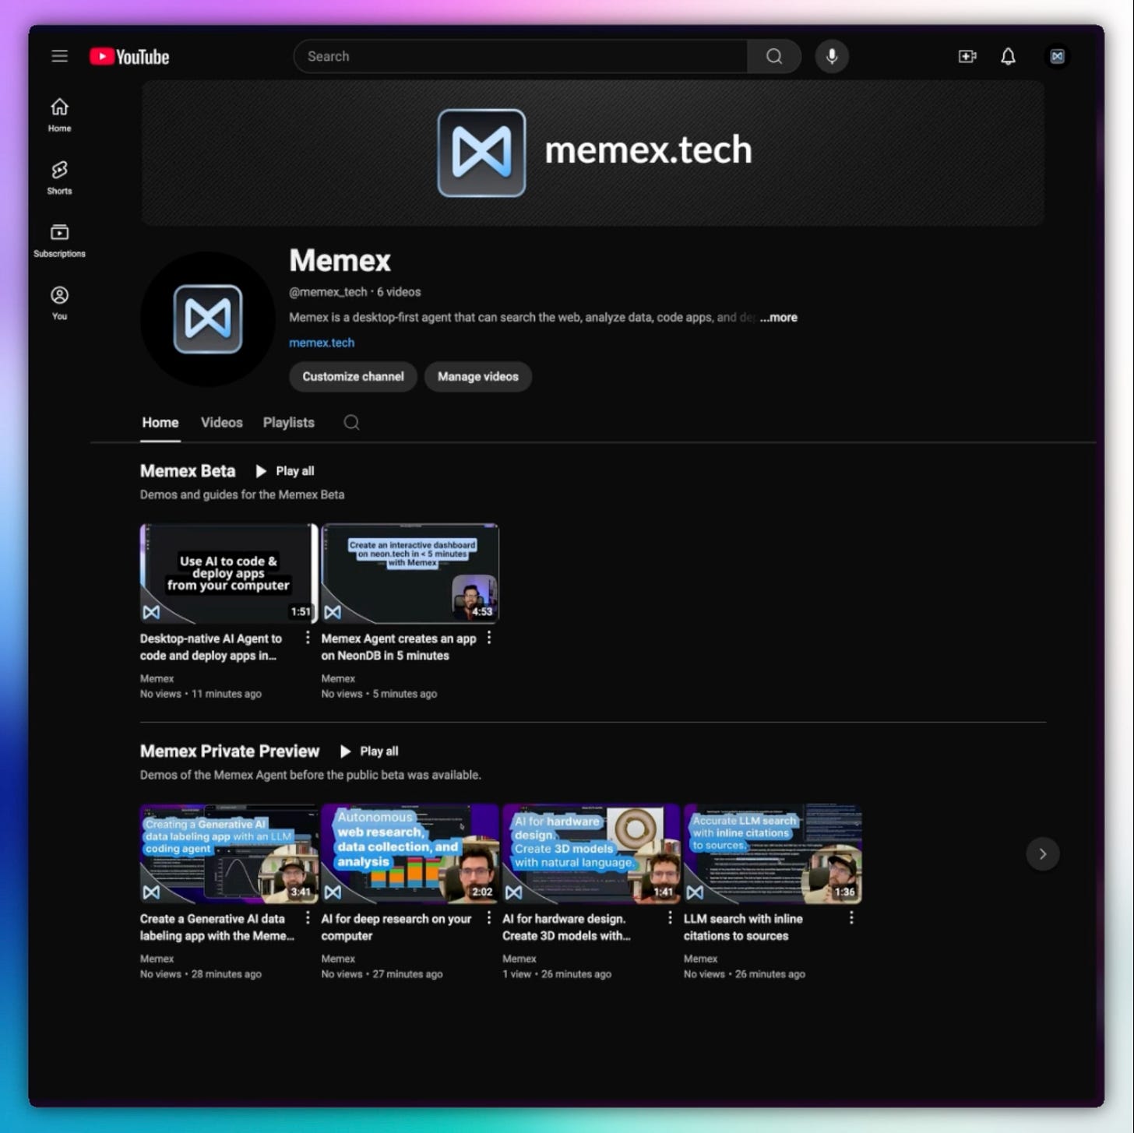The width and height of the screenshot is (1134, 1133).
Task: Play all Memex Private Preview videos
Action: coord(369,751)
